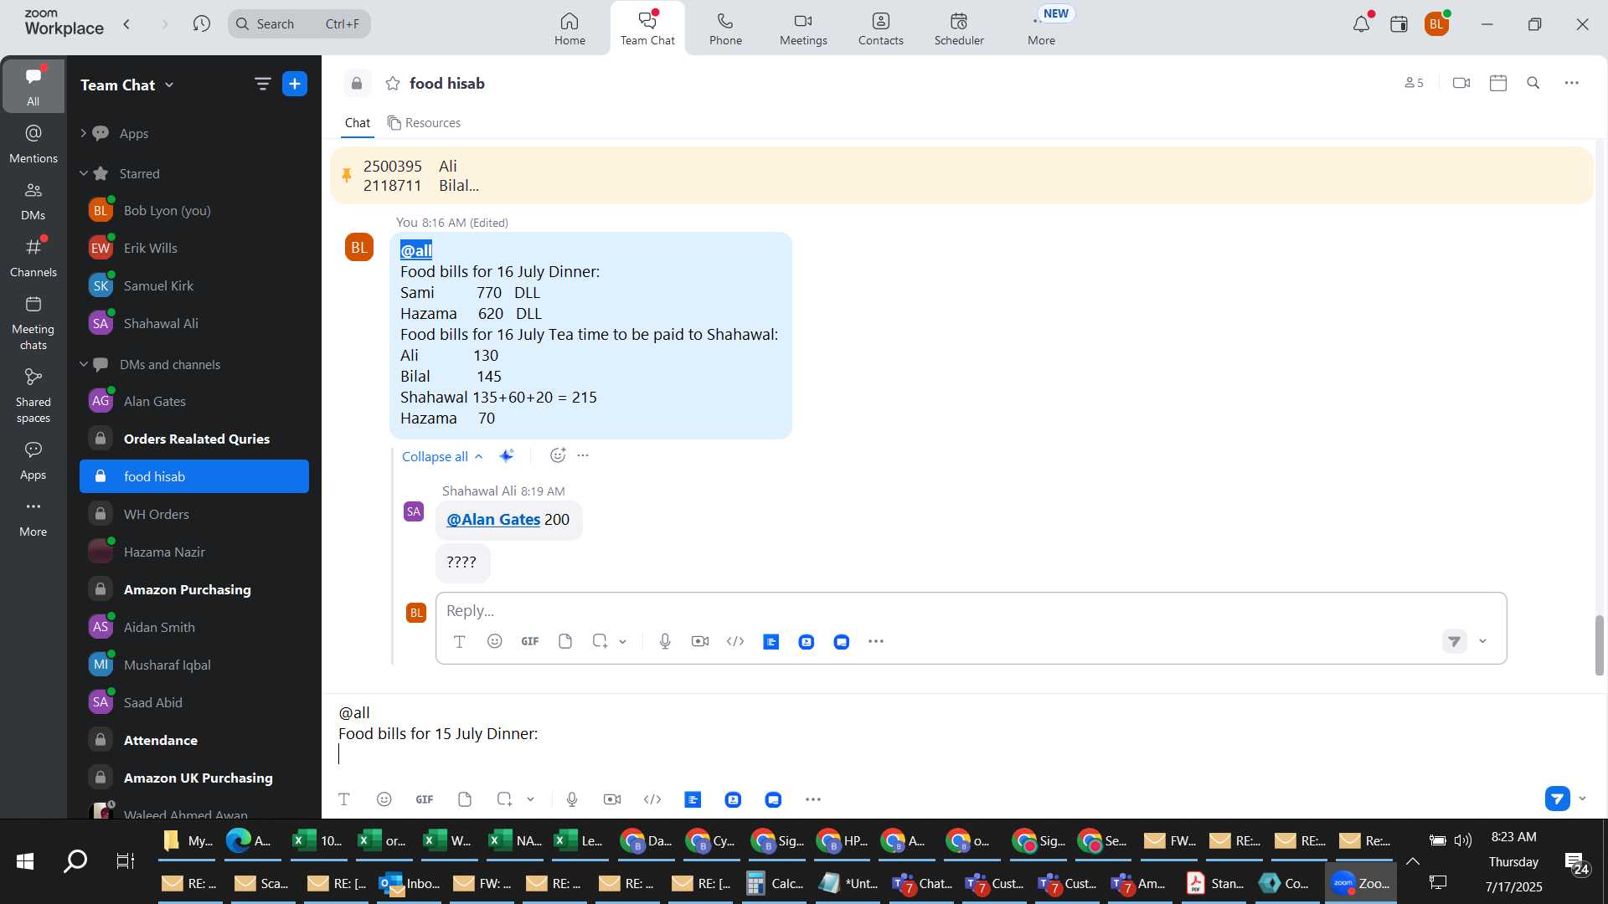Search within the food hisab chat
The height and width of the screenshot is (904, 1608).
coord(1533,83)
